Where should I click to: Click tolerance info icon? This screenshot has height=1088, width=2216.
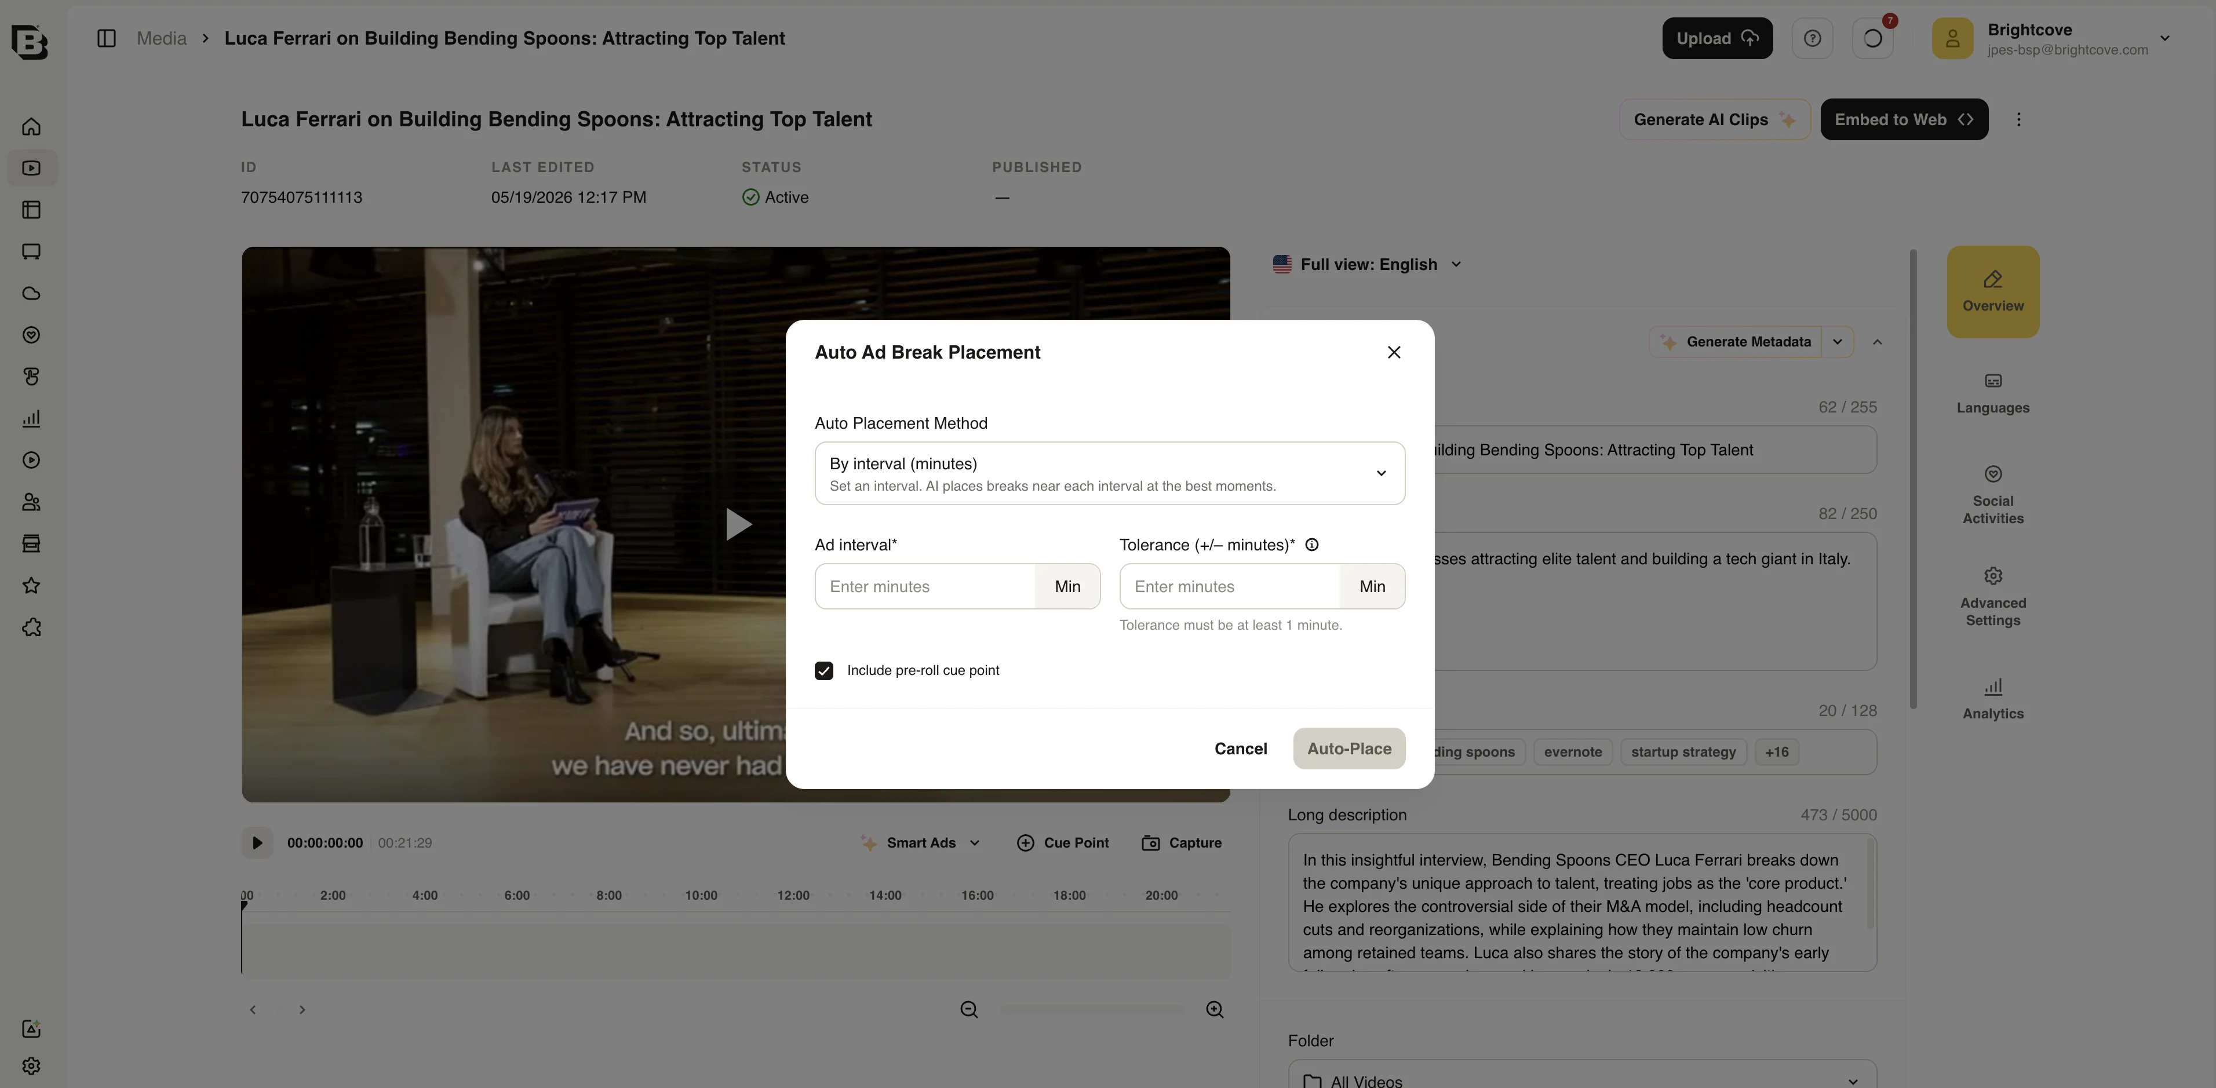(1312, 545)
